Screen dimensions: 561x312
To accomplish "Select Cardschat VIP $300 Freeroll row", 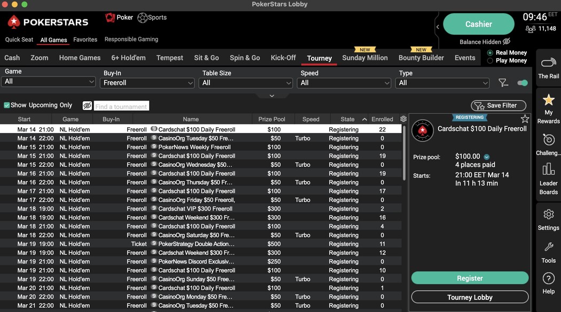I will (x=201, y=208).
